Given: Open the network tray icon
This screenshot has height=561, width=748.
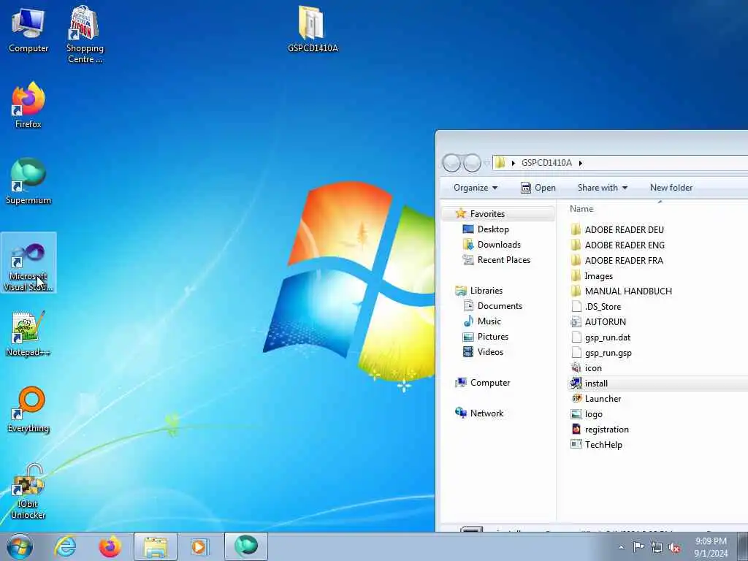Looking at the screenshot, I should point(657,548).
